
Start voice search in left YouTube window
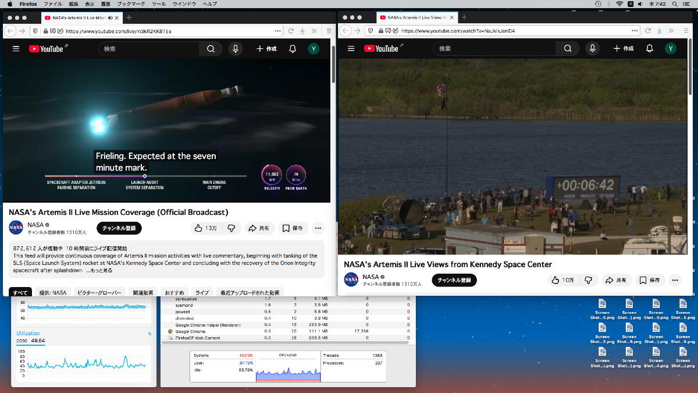(x=236, y=49)
